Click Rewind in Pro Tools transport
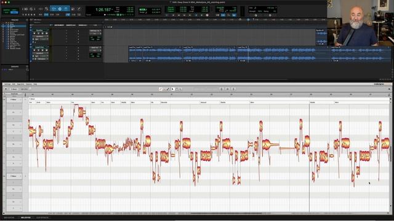The width and height of the screenshot is (394, 221). coord(179,15)
